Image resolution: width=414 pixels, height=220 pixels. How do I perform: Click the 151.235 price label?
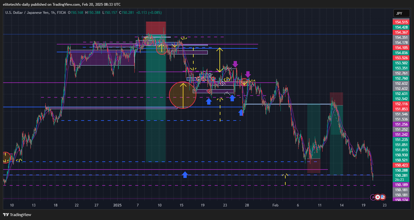click(401, 140)
